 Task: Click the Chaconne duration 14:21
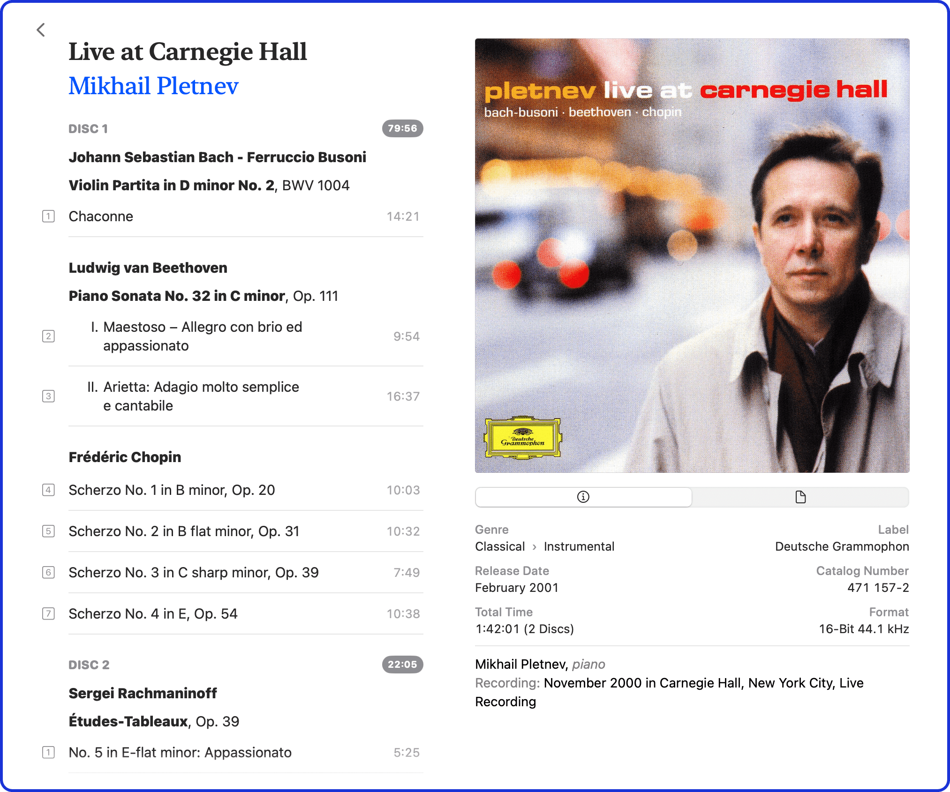pos(403,217)
